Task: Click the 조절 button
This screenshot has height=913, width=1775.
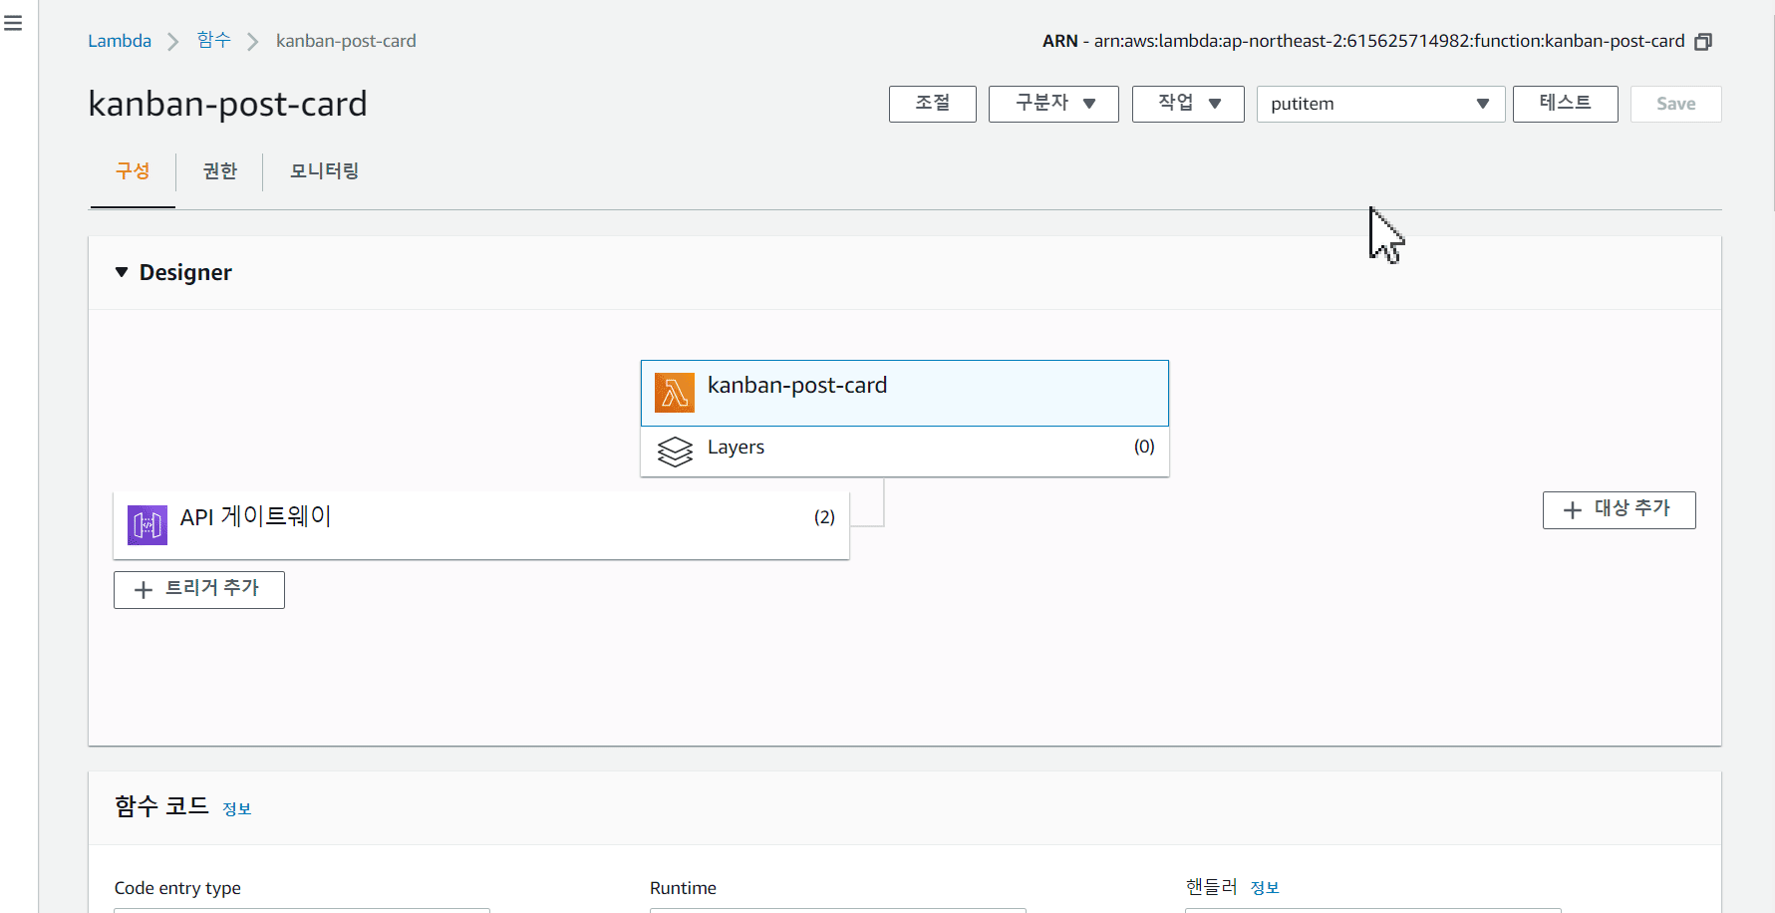Action: pos(933,104)
